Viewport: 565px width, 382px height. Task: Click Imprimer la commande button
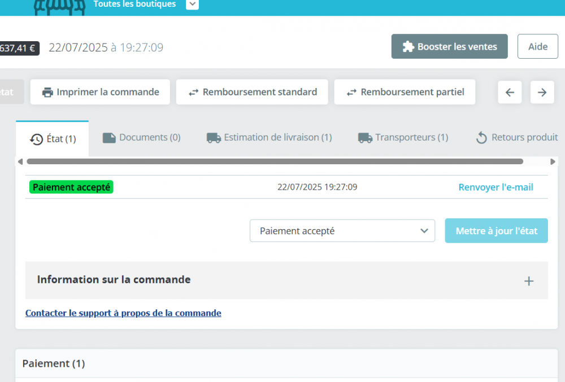click(x=100, y=92)
